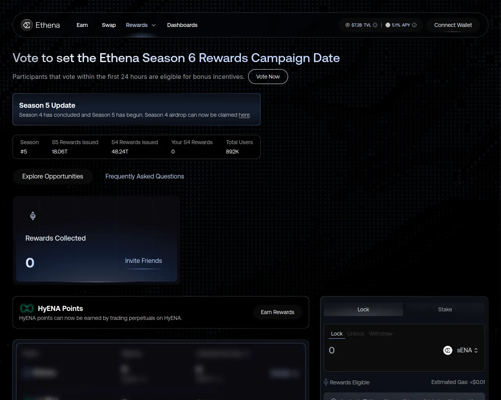Expand the Rewards menu chevron

pyautogui.click(x=154, y=25)
